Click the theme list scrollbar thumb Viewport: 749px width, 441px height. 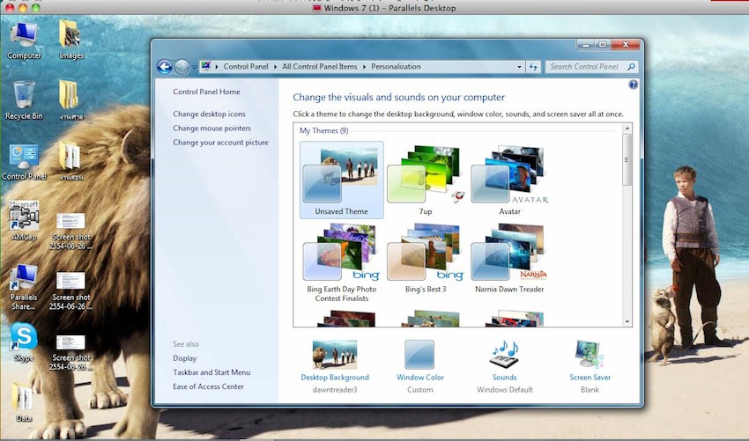(627, 160)
